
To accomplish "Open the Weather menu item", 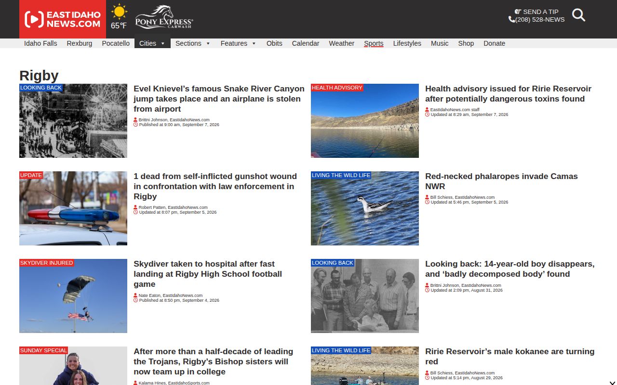I will coord(342,43).
